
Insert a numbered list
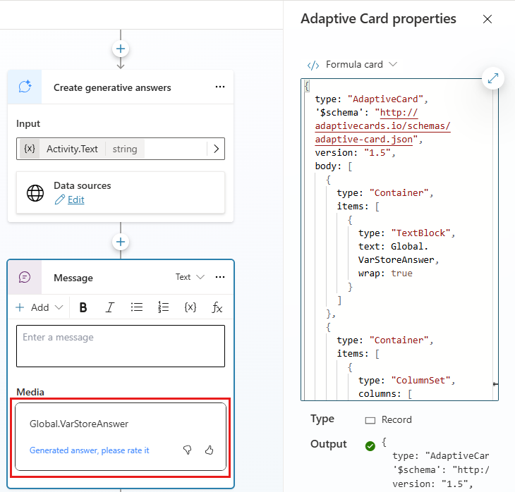[163, 307]
